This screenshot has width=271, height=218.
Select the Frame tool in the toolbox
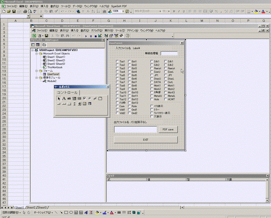100,98
